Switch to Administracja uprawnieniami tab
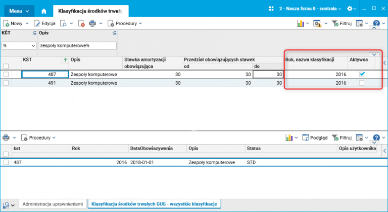This screenshot has height=212, width=388. click(53, 204)
